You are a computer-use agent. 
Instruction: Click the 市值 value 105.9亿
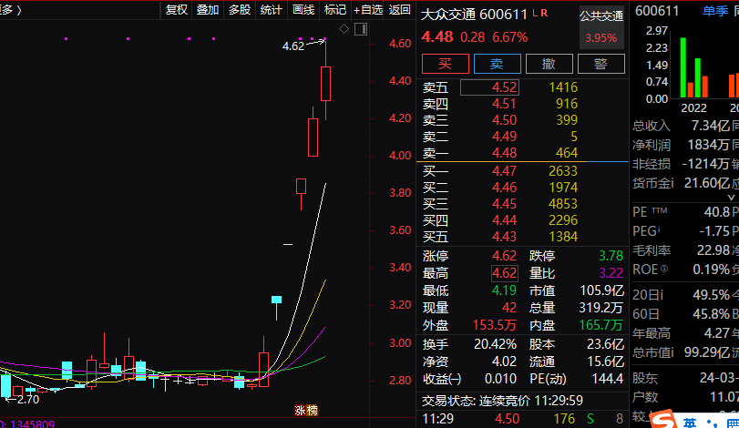point(601,290)
